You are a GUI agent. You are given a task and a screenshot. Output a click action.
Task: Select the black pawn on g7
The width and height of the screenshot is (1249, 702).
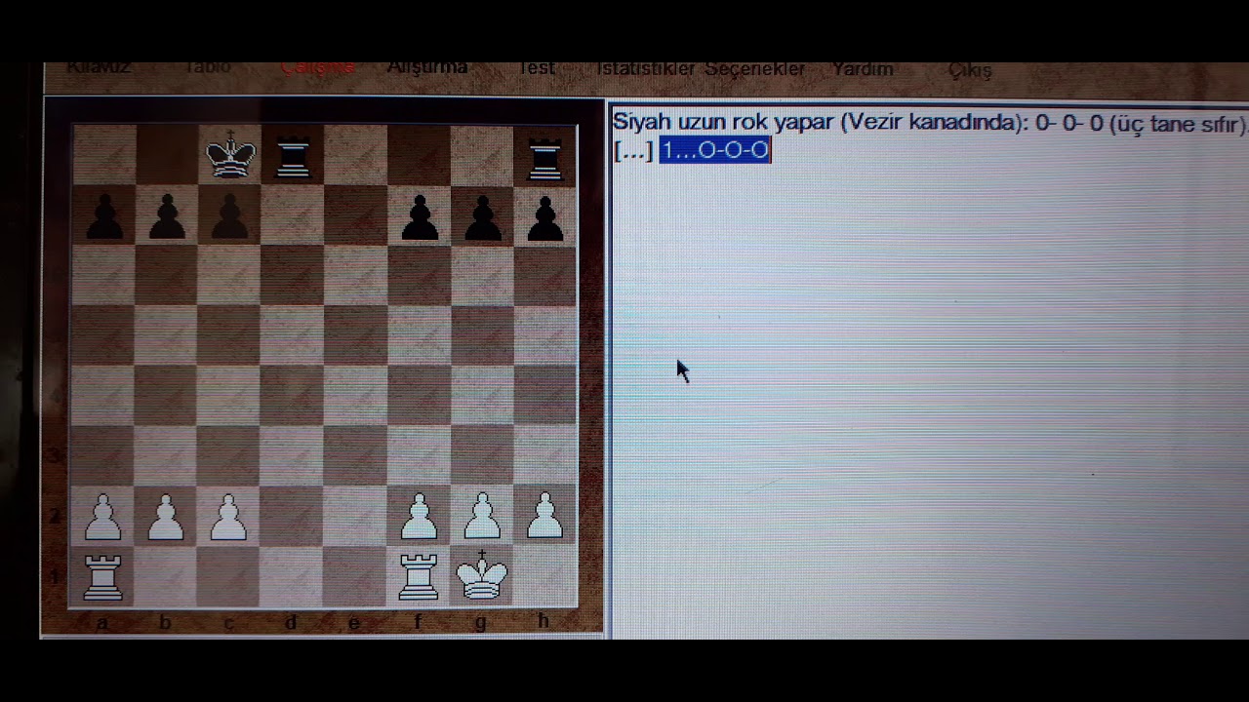[x=483, y=216]
